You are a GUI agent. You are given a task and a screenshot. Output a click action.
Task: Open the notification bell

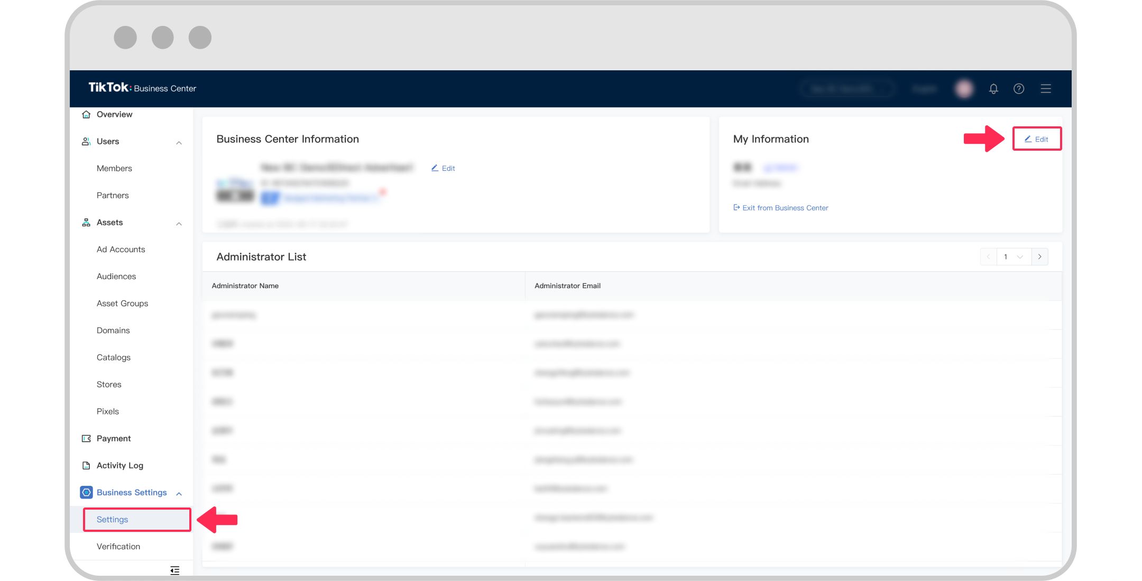[993, 88]
